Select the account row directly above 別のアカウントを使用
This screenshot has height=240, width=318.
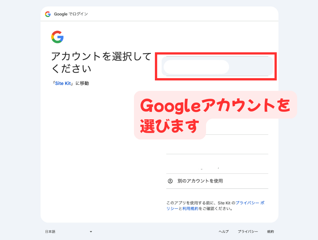coord(217,164)
